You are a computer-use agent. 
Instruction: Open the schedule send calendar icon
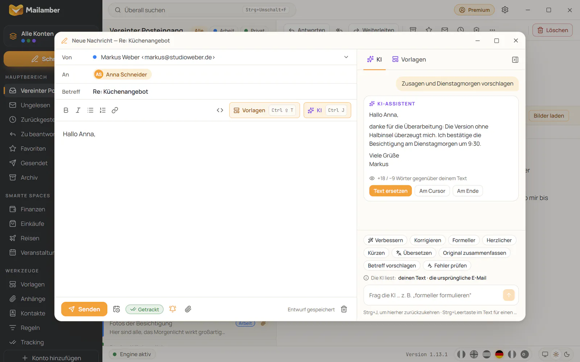(116, 309)
